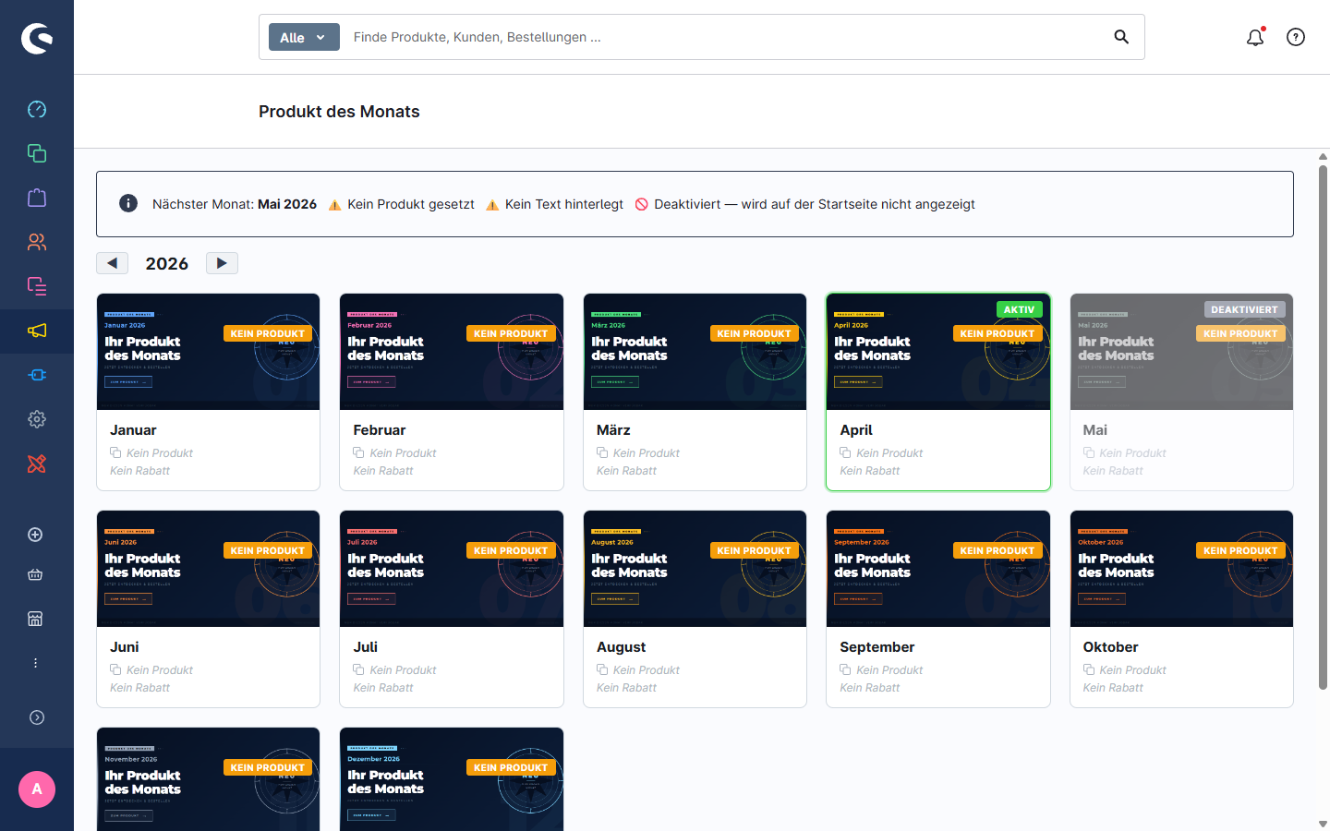
Task: Click the Shopware logo at top left
Action: point(37,37)
